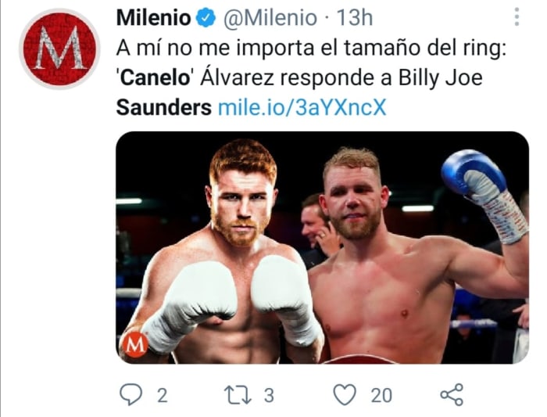547x417 pixels.
Task: Click the bold word Saunders in the tweet
Action: click(163, 107)
